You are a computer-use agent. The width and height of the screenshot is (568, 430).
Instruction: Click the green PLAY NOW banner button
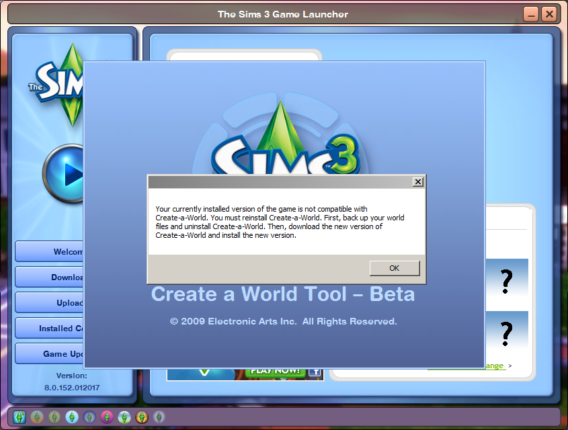(276, 373)
